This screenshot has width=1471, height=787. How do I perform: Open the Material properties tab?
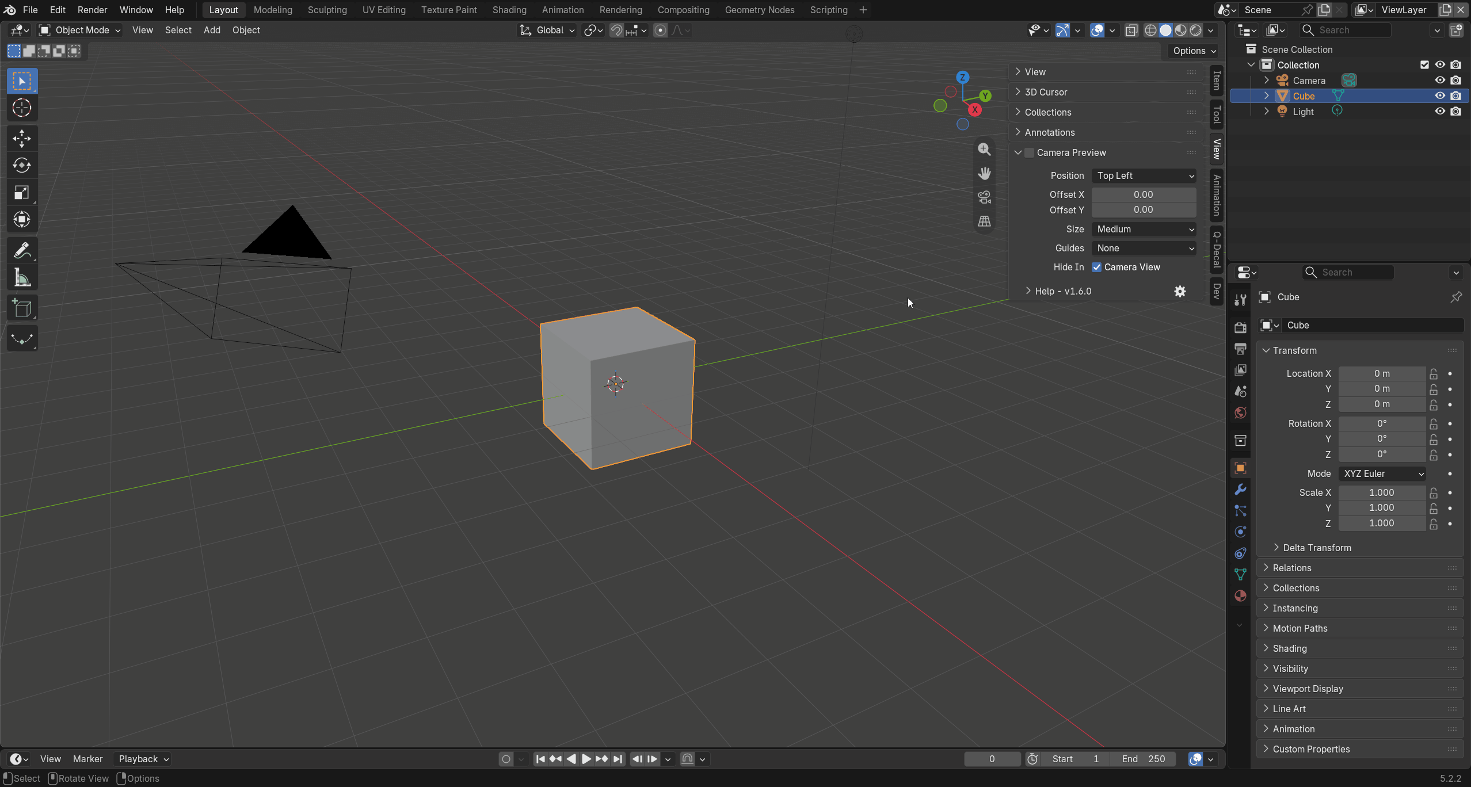1240,595
